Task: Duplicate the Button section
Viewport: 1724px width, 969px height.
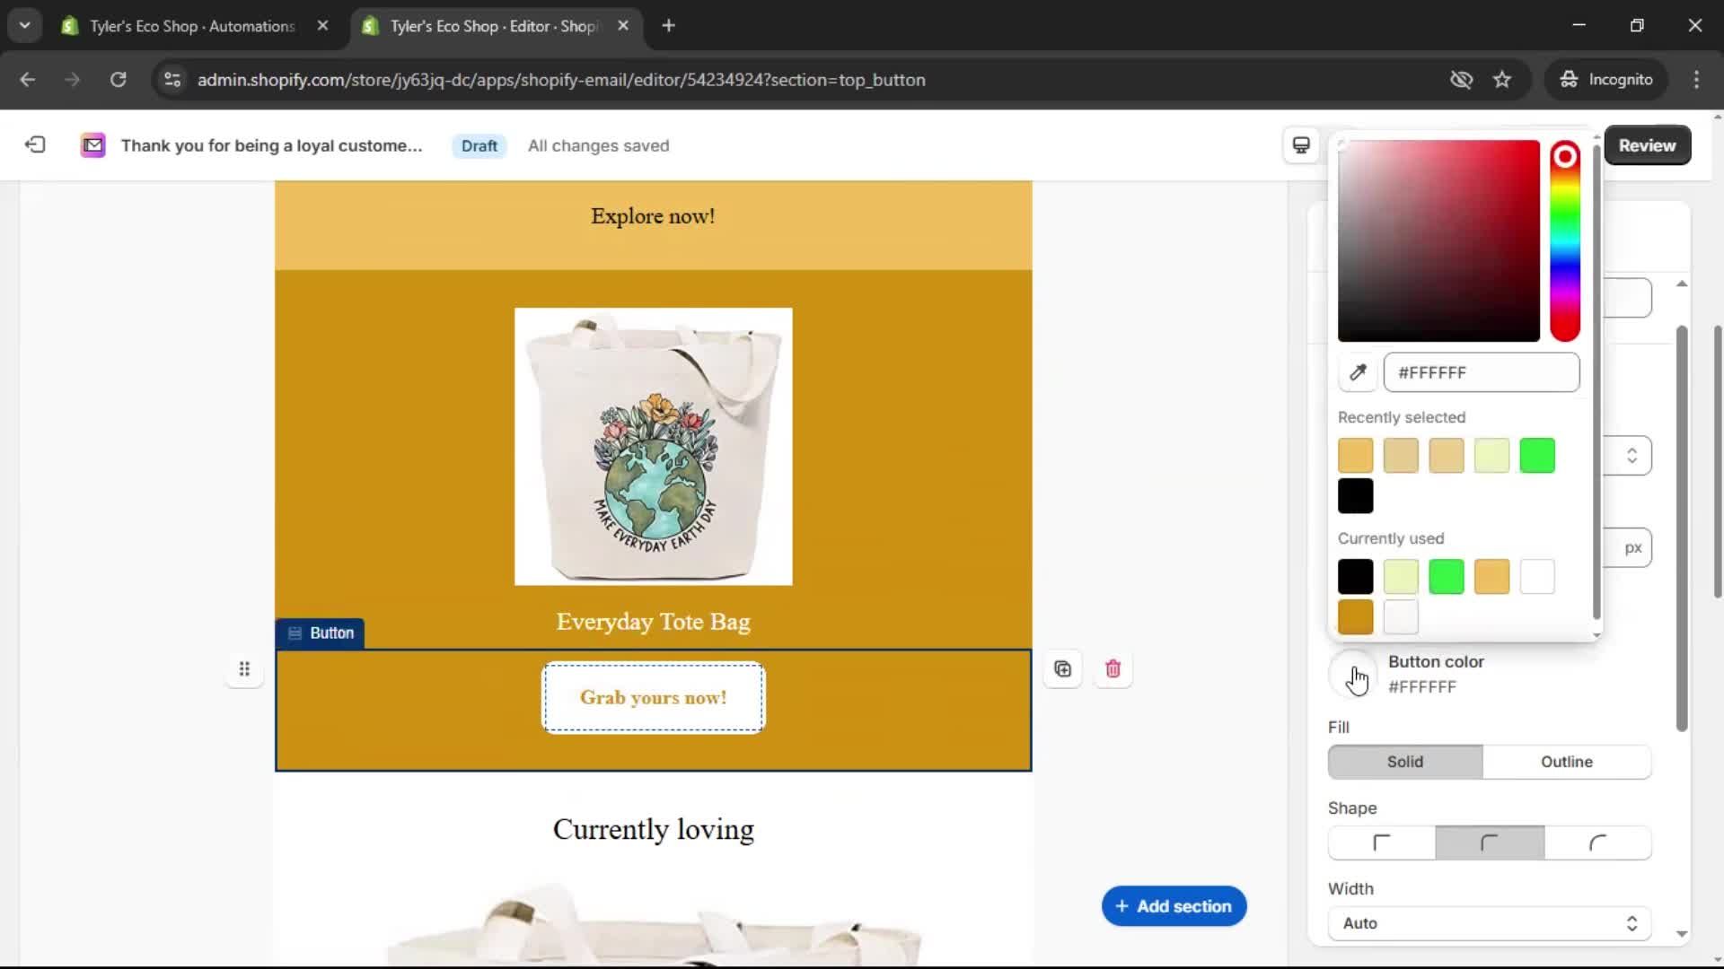Action: (x=1062, y=668)
